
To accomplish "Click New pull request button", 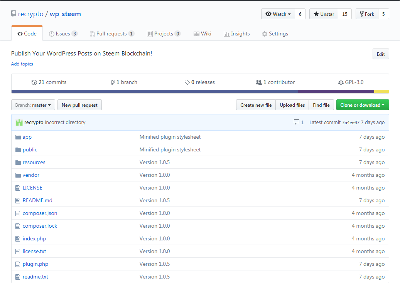I will [79, 105].
